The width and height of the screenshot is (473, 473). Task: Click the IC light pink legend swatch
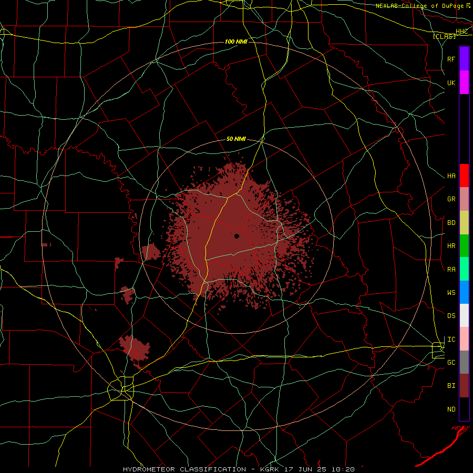(464, 339)
